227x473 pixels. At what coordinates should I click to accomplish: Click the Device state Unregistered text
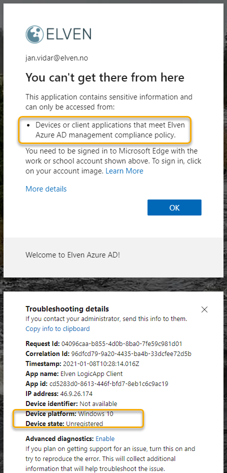[84, 423]
